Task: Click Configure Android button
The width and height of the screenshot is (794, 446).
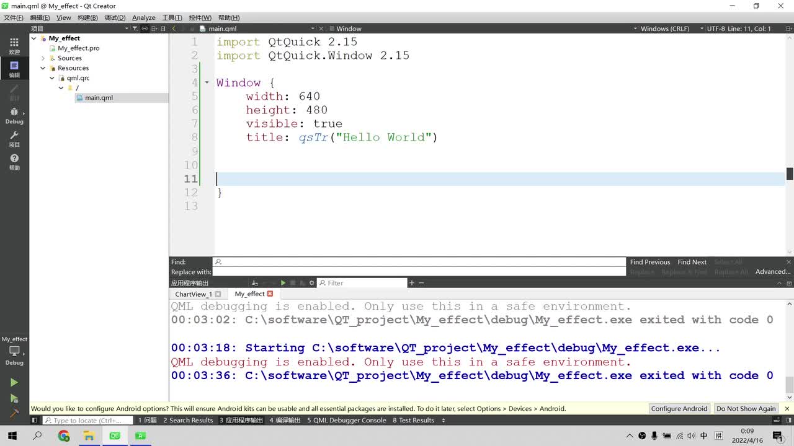Action: point(679,409)
